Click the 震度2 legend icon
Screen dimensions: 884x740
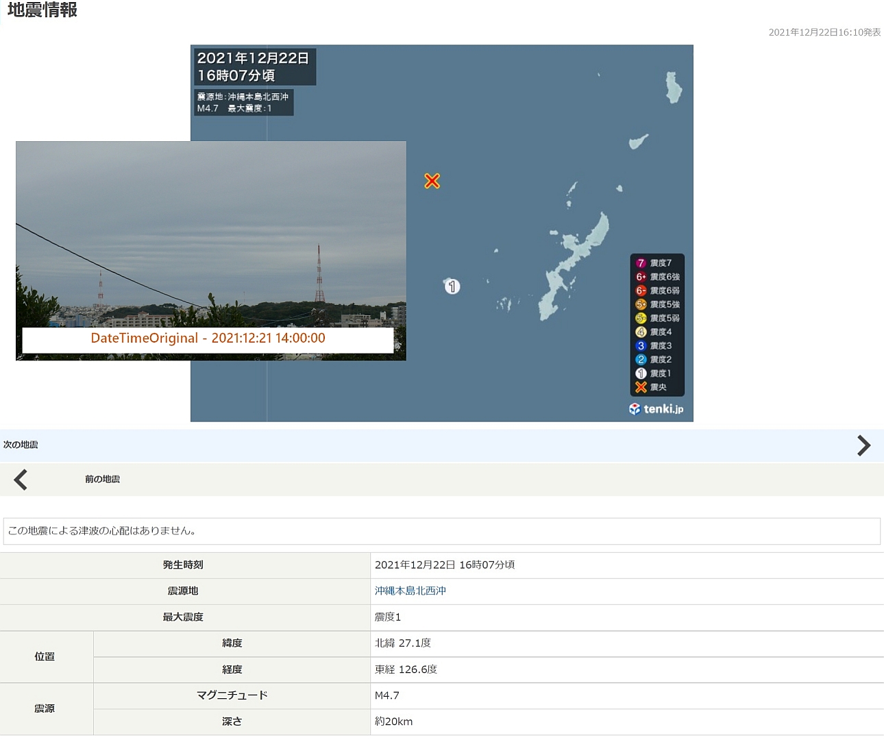tap(641, 360)
